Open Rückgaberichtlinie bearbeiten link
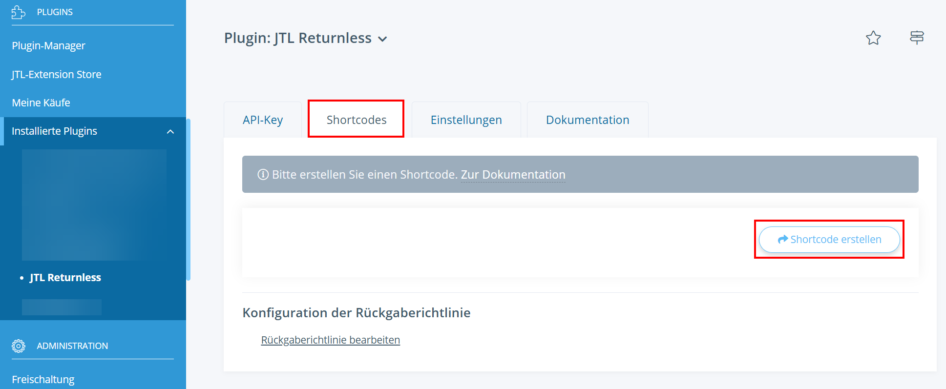 [331, 340]
